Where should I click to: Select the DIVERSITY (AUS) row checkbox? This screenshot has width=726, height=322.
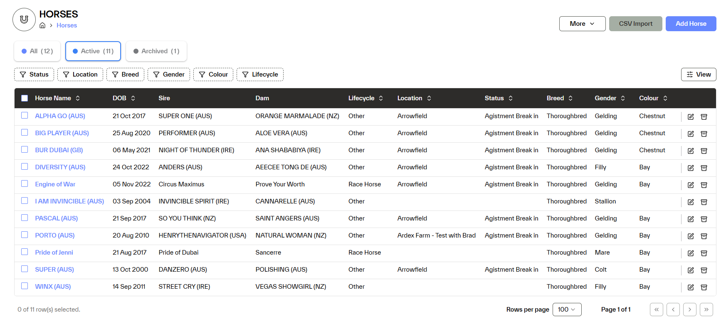coord(25,167)
